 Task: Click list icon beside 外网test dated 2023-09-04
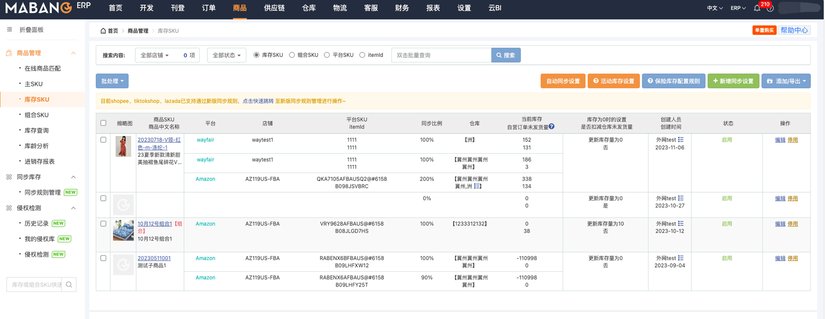coord(681,258)
